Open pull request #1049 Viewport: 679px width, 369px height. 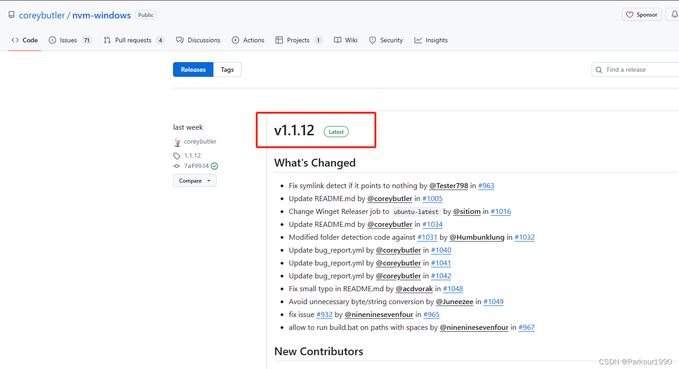(x=494, y=302)
